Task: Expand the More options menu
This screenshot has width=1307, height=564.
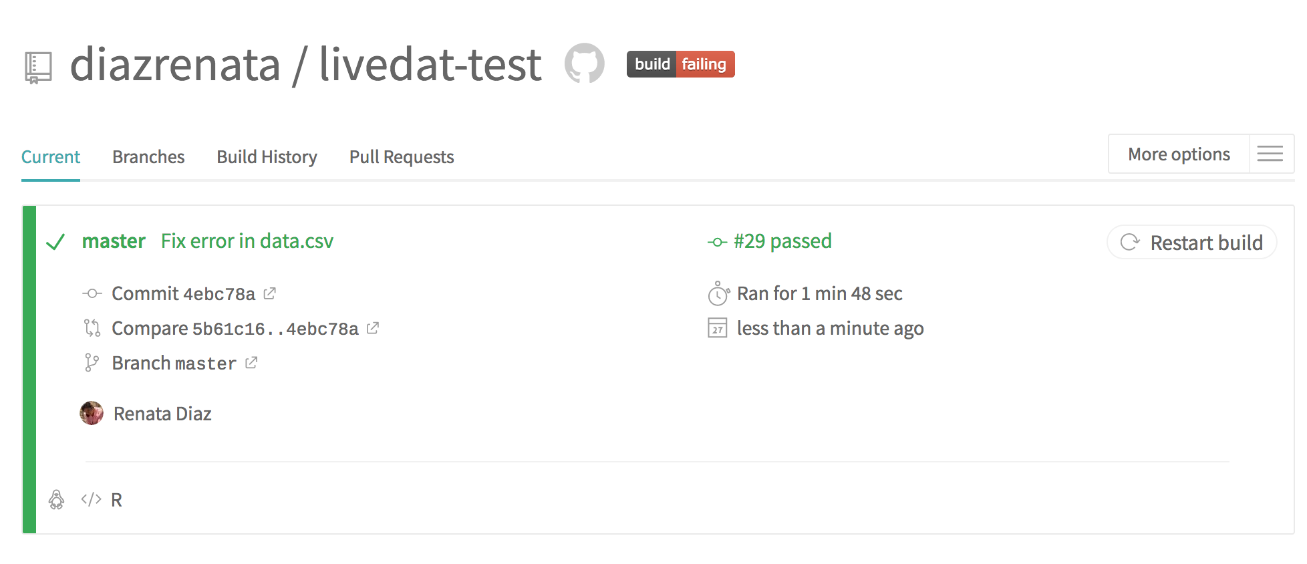Action: tap(1179, 154)
